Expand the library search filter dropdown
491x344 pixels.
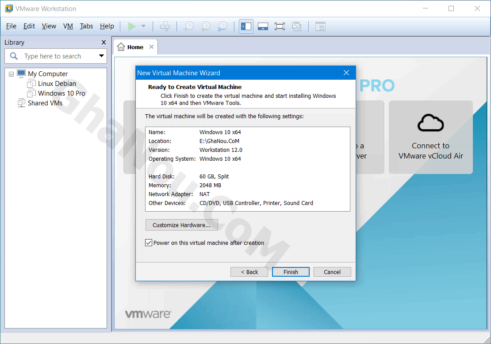102,56
